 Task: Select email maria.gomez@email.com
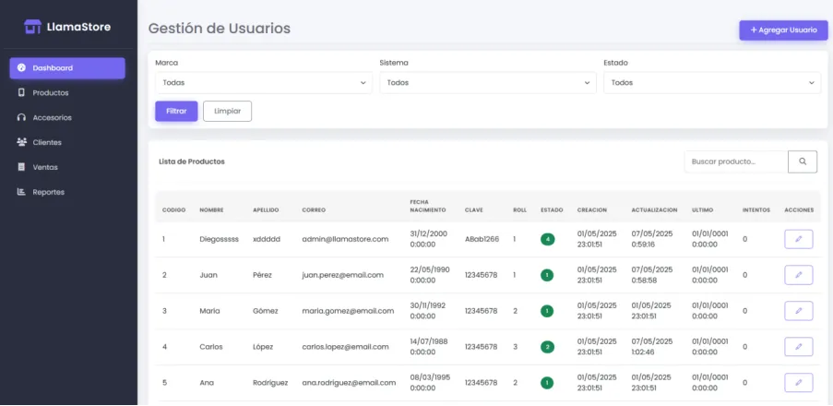pyautogui.click(x=348, y=311)
